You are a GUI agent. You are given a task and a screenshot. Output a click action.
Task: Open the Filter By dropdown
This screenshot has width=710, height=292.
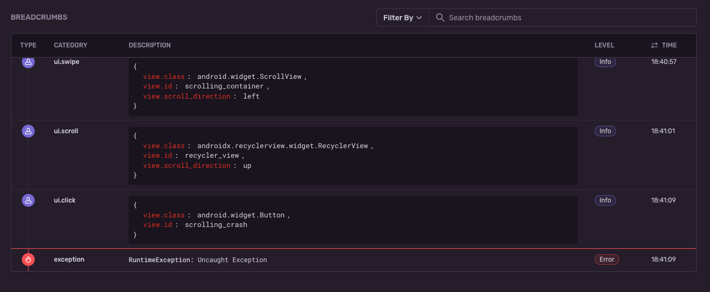pyautogui.click(x=403, y=18)
